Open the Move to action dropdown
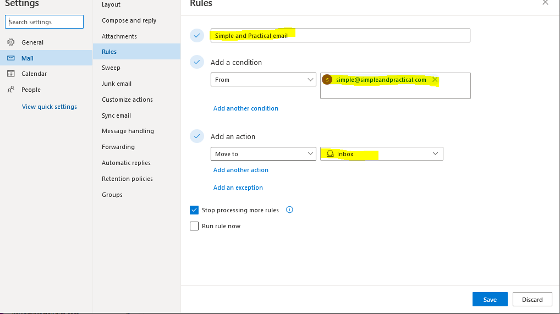The height and width of the screenshot is (314, 560). [263, 154]
